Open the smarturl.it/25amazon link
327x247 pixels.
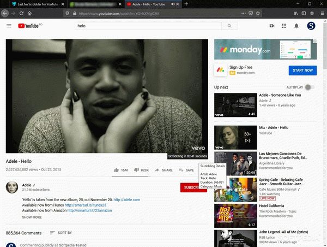[x=90, y=210]
